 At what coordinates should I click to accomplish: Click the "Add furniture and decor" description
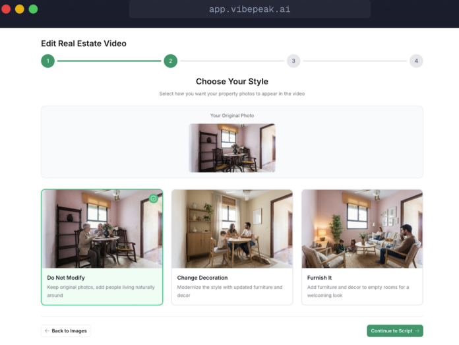point(358,291)
